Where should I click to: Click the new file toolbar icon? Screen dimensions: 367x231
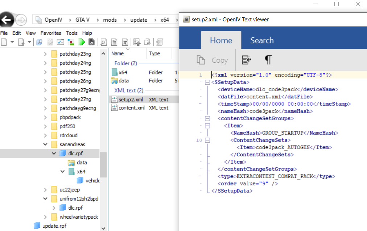pos(4,42)
